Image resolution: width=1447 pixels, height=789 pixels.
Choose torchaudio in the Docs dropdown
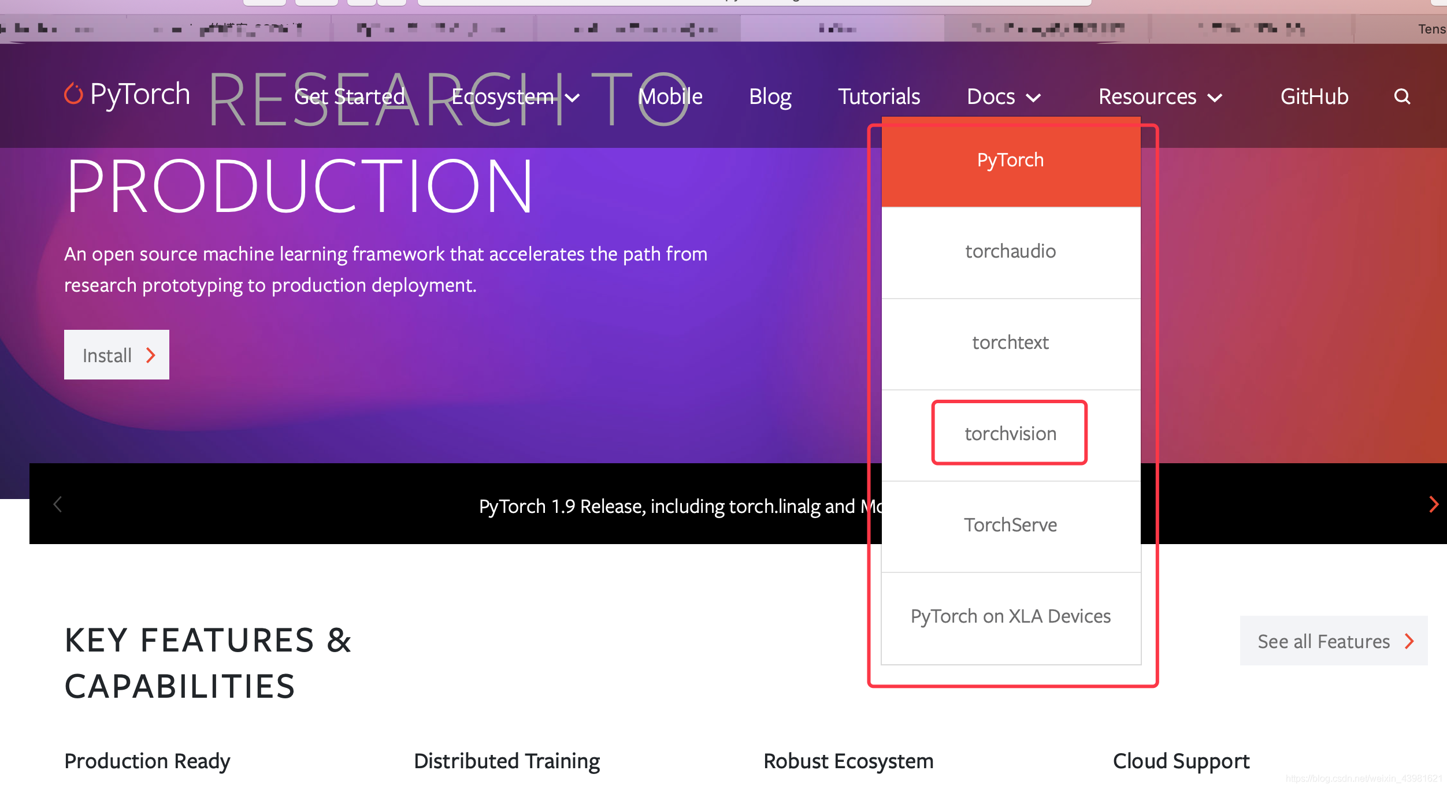[x=1010, y=251]
